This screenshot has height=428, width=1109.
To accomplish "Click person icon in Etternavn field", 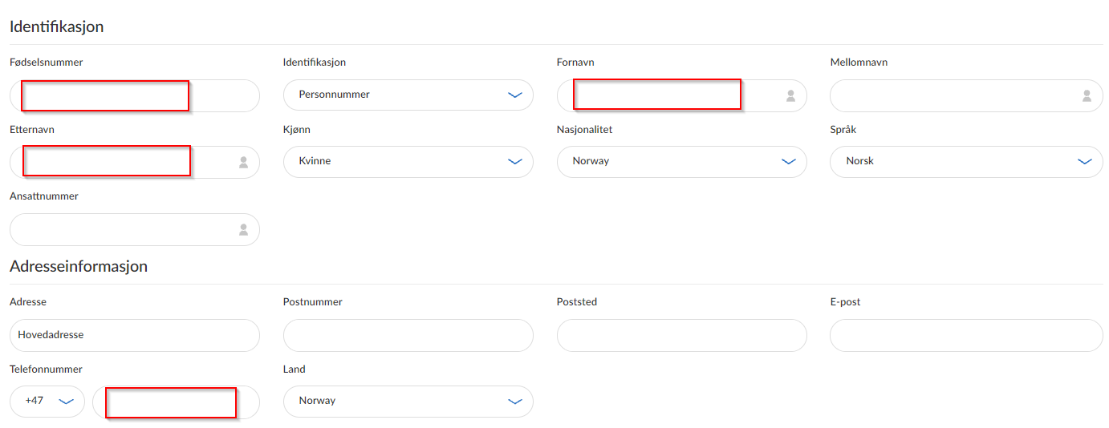I will coord(243,162).
